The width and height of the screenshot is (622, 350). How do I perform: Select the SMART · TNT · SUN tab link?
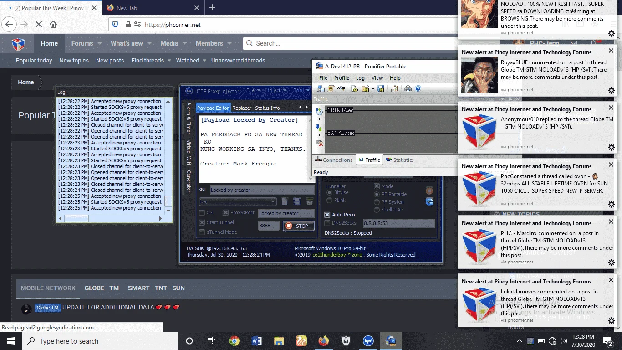(x=156, y=288)
